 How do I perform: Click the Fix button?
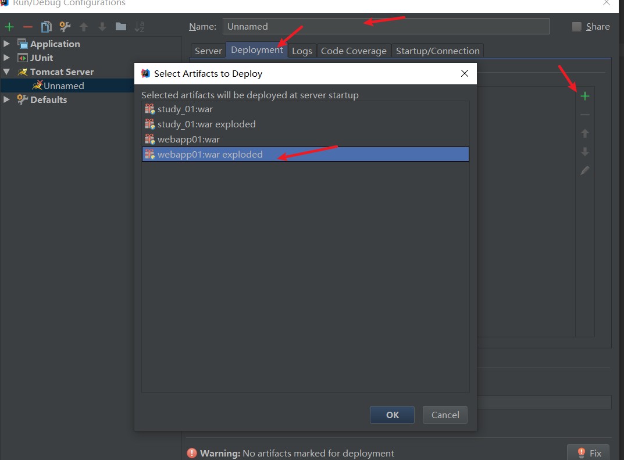588,453
